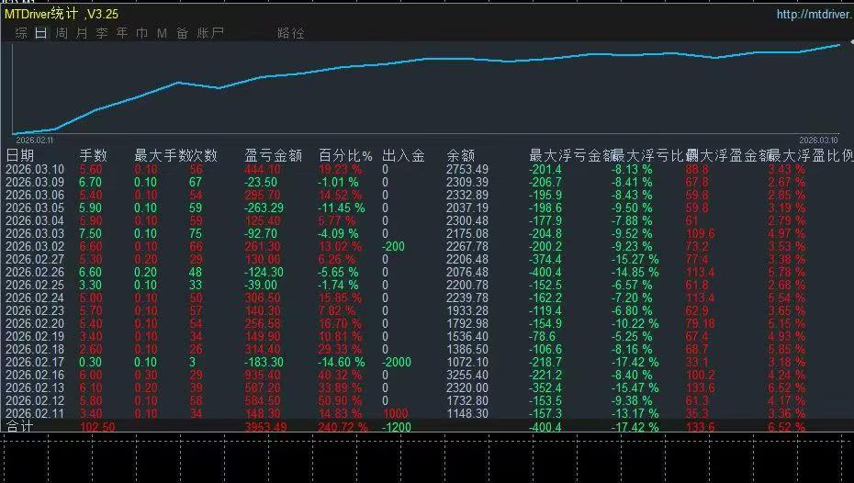Click the MTDriver统计 V3.25 title
The height and width of the screenshot is (483, 854).
click(x=61, y=14)
